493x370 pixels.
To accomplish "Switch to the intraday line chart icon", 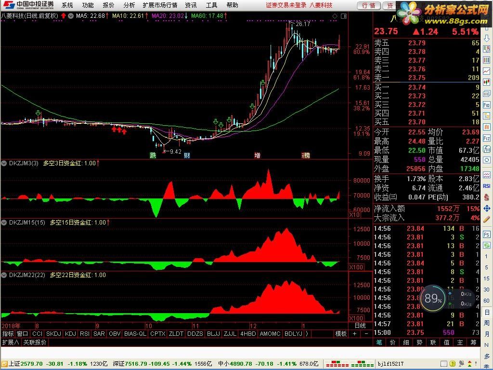I will [487, 71].
